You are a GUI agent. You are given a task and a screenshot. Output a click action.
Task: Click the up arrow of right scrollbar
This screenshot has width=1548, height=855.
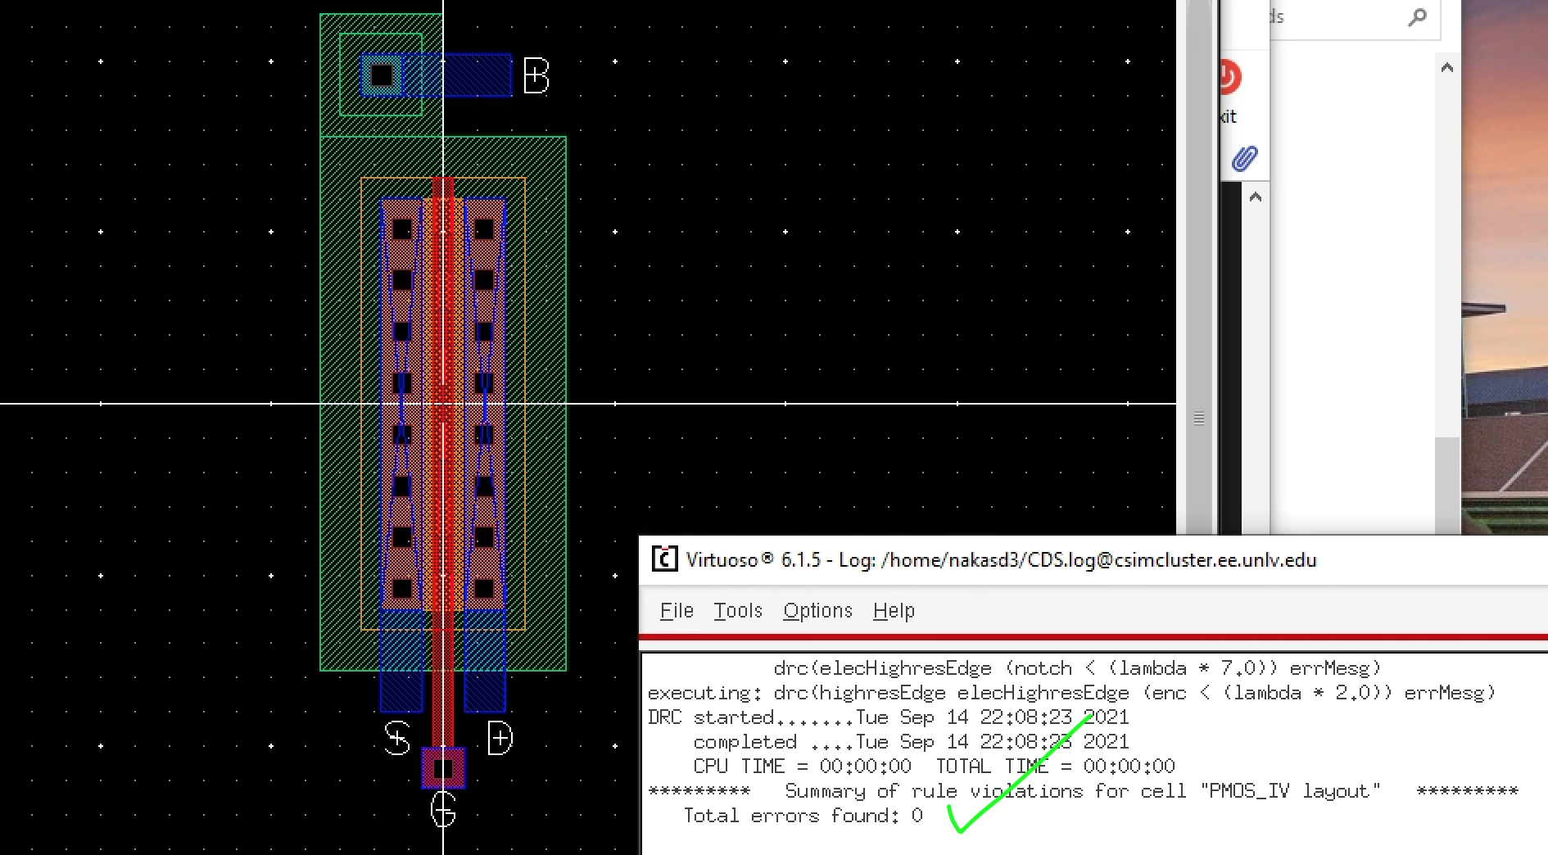1447,68
